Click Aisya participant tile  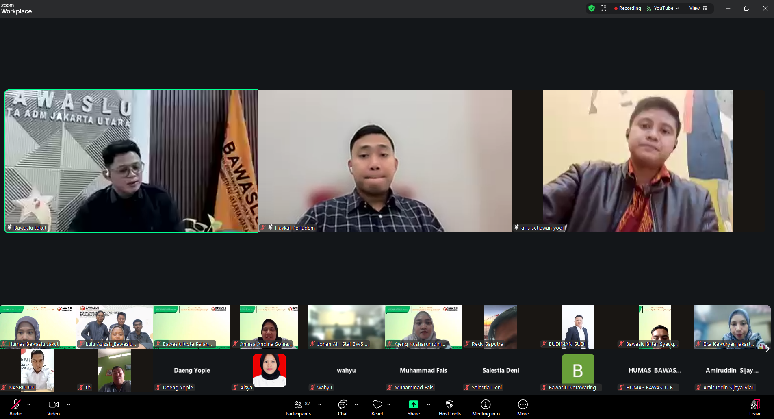(269, 371)
